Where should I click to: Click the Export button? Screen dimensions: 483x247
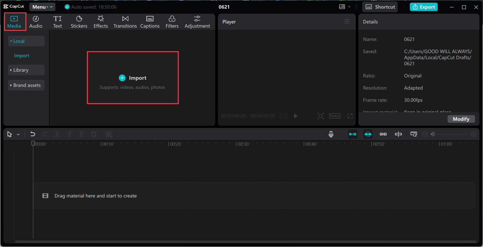click(x=424, y=7)
